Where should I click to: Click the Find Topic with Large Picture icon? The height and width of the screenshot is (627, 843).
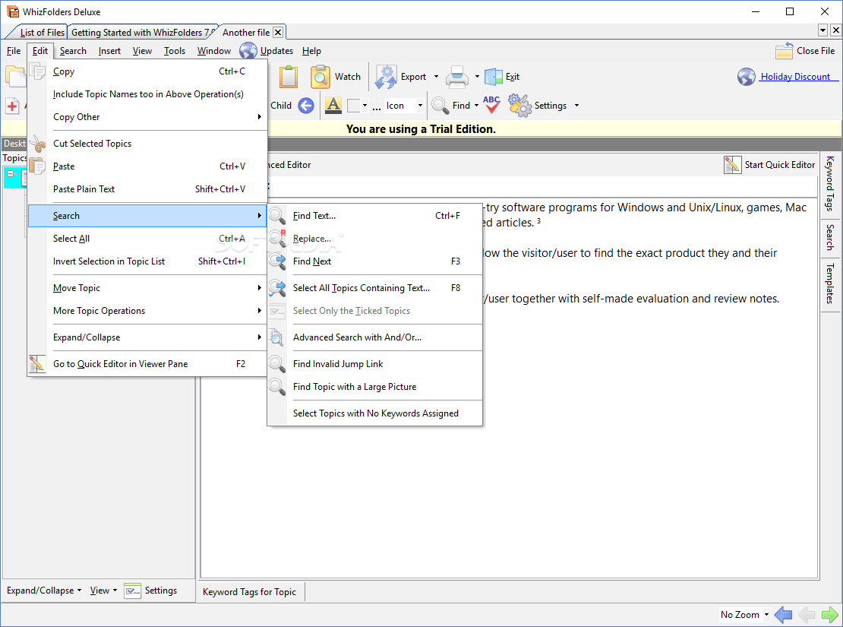277,386
